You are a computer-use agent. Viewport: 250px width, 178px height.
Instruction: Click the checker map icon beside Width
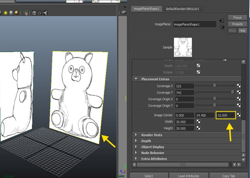tap(199, 122)
